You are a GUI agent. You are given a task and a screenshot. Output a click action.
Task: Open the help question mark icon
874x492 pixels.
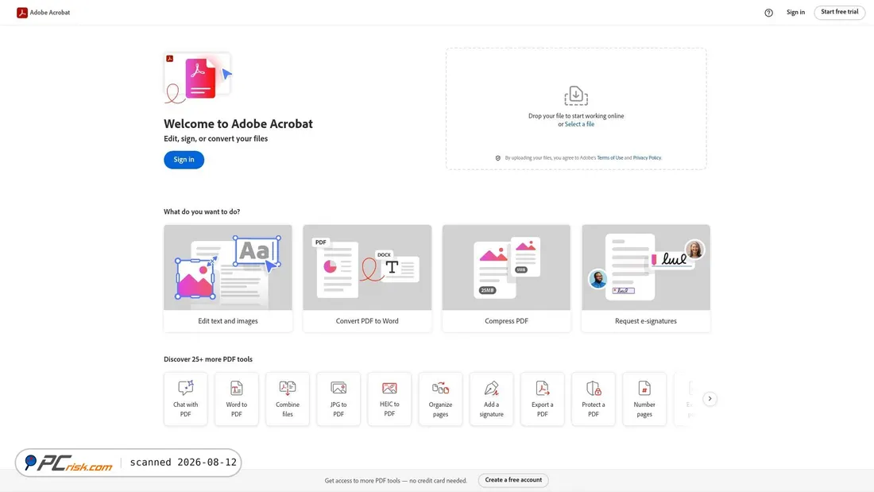click(x=768, y=13)
